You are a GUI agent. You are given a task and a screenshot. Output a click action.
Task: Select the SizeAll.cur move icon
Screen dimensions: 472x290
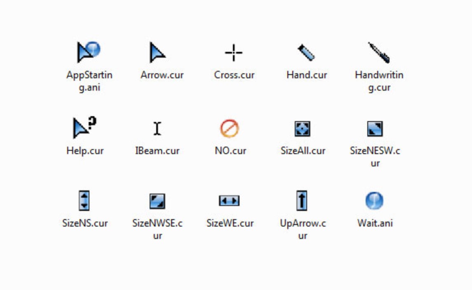[303, 129]
